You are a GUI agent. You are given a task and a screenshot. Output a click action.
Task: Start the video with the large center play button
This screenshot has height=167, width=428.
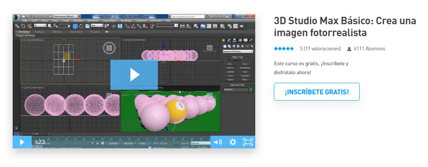[x=134, y=75]
